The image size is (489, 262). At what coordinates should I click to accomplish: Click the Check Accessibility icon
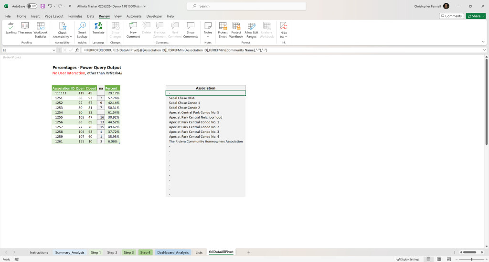coord(63,26)
